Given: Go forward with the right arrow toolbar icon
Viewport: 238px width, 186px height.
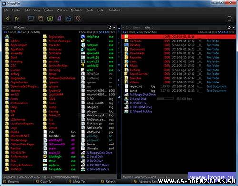Looking at the screenshot, I should pyautogui.click(x=17, y=19).
